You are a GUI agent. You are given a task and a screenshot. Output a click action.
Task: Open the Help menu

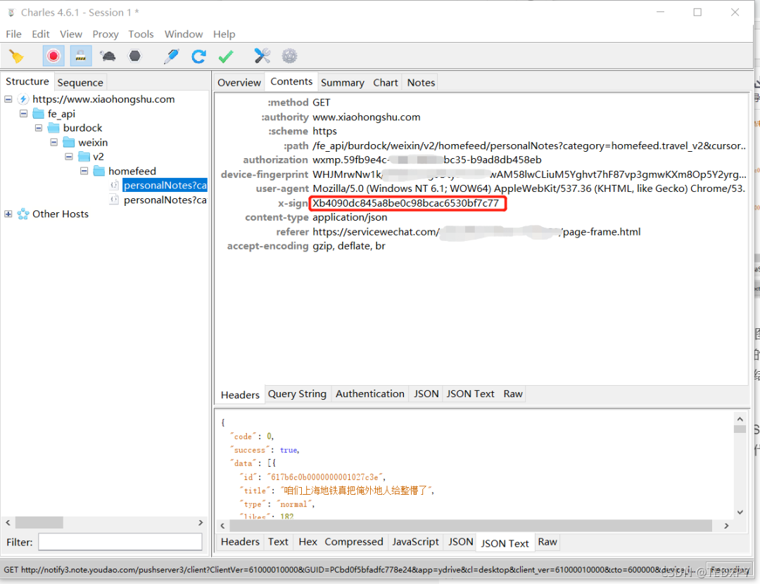point(224,34)
